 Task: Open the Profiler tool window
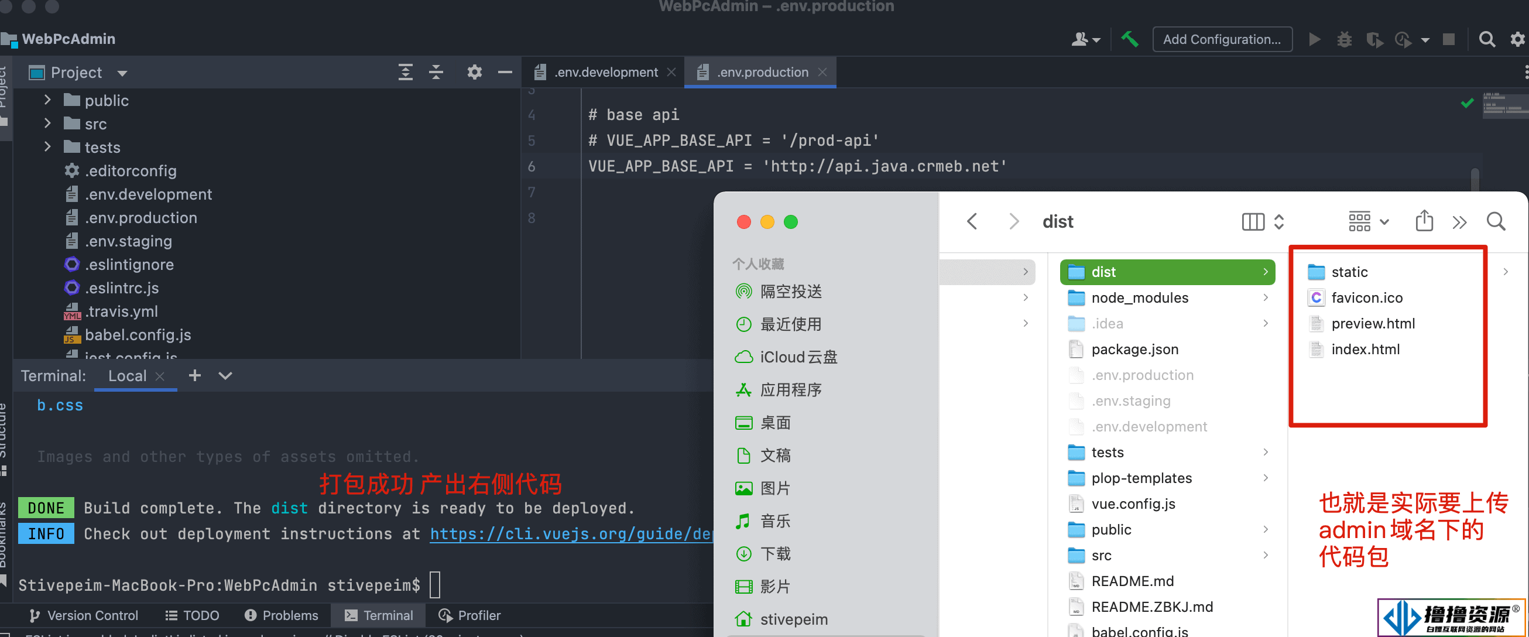pyautogui.click(x=469, y=615)
